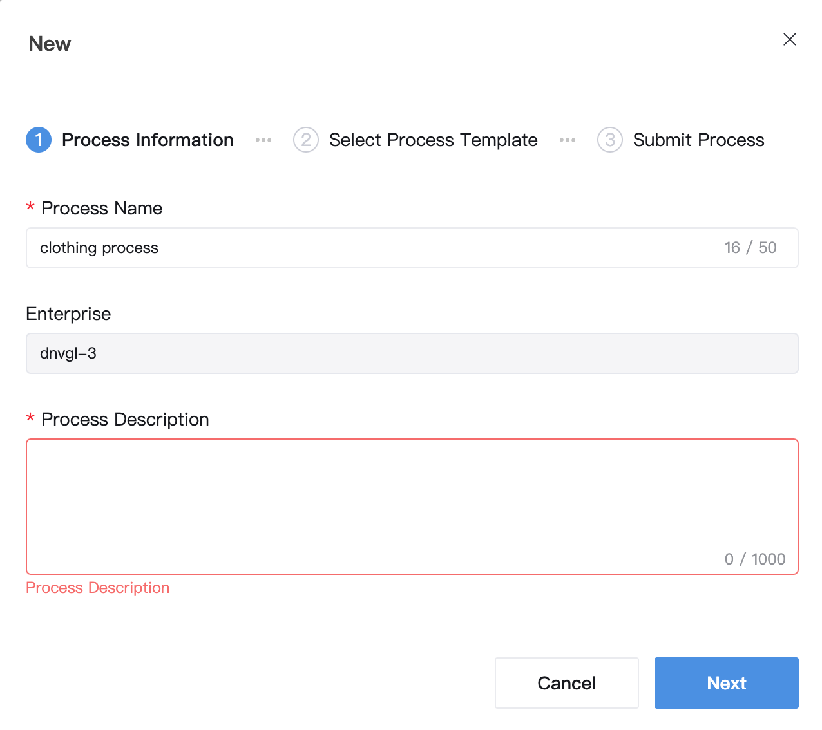Select step 3 circle icon
The height and width of the screenshot is (730, 822).
[x=610, y=140]
